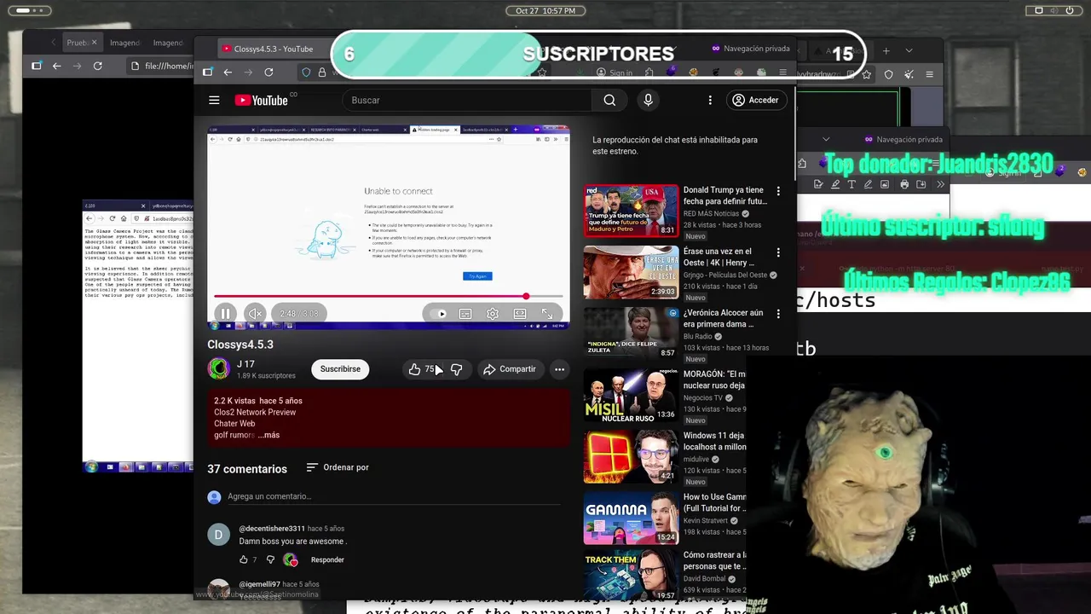Open tracking protection shield in YouTube window

click(306, 72)
